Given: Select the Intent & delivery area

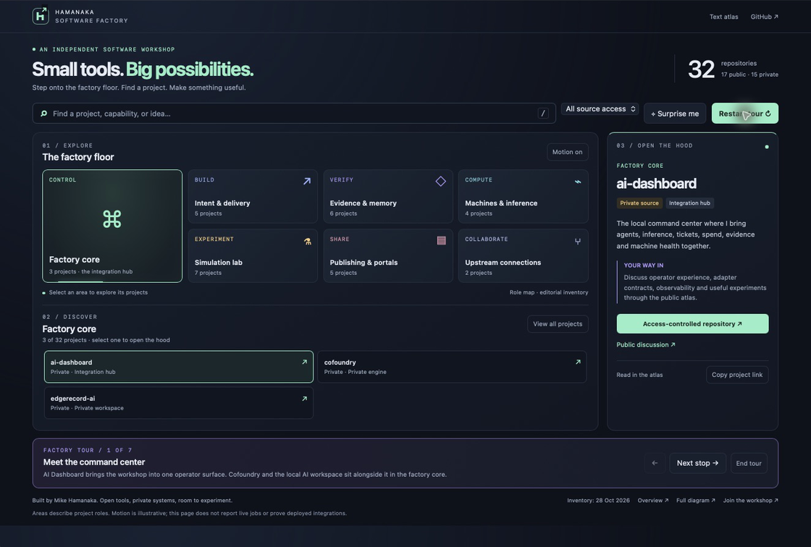Looking at the screenshot, I should tap(253, 197).
